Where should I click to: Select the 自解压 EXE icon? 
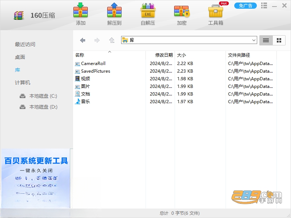click(x=148, y=10)
